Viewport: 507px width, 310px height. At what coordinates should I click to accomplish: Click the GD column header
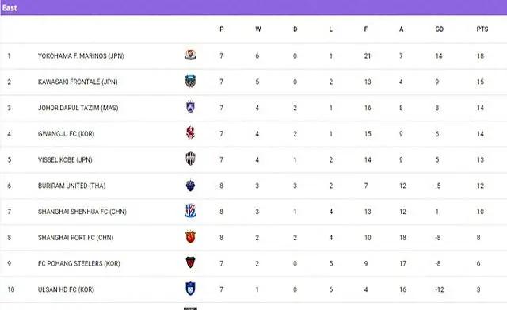(439, 29)
